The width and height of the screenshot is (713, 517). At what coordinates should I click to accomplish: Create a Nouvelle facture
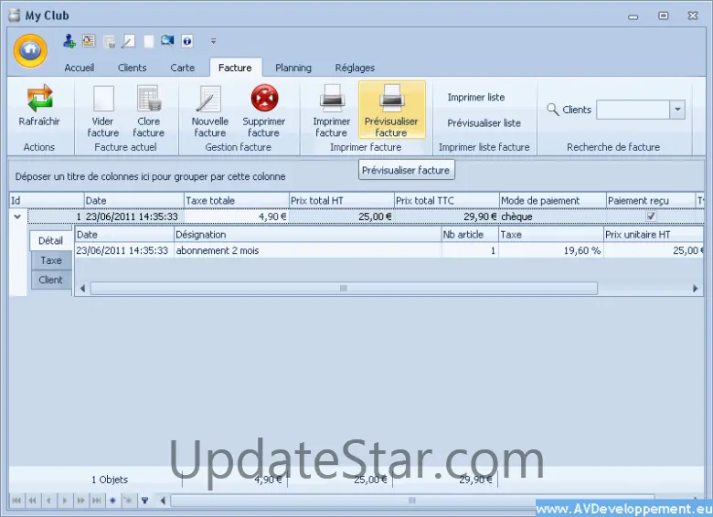click(x=209, y=99)
